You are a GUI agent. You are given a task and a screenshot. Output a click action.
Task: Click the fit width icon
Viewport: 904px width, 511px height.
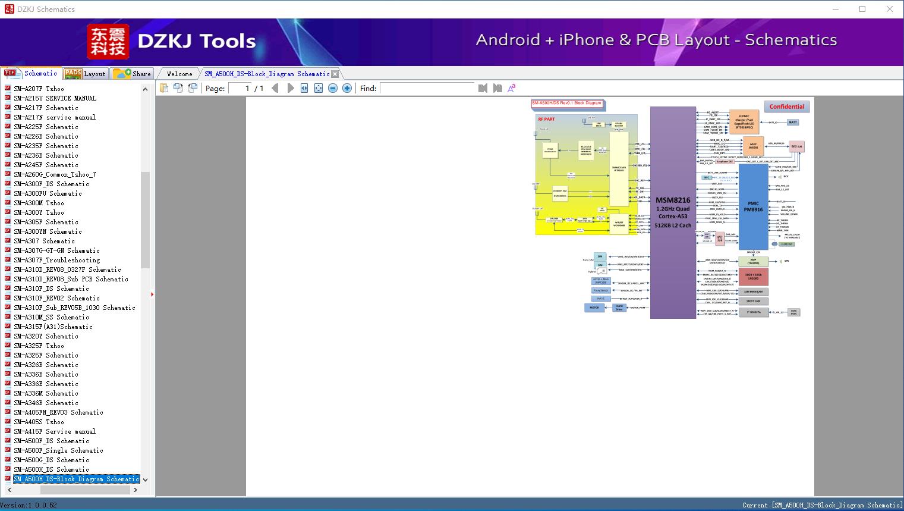(304, 88)
